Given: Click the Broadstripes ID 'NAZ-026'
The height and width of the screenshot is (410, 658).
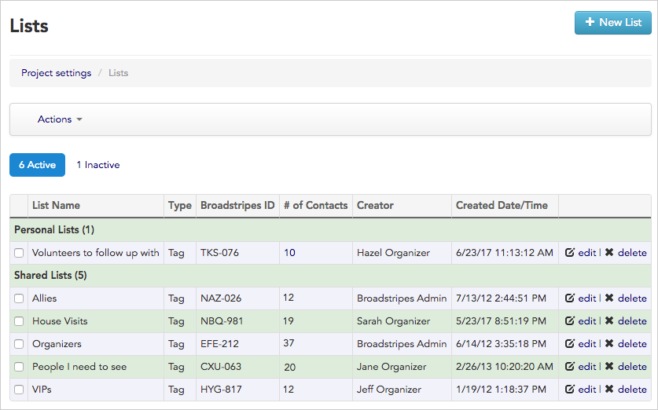Looking at the screenshot, I should [x=221, y=298].
